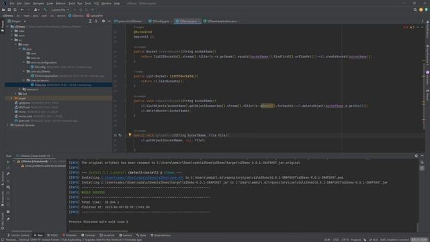Click the Expand/collapse all icon in Project panel
Image resolution: width=430 pixels, height=242 pixels.
point(90,21)
